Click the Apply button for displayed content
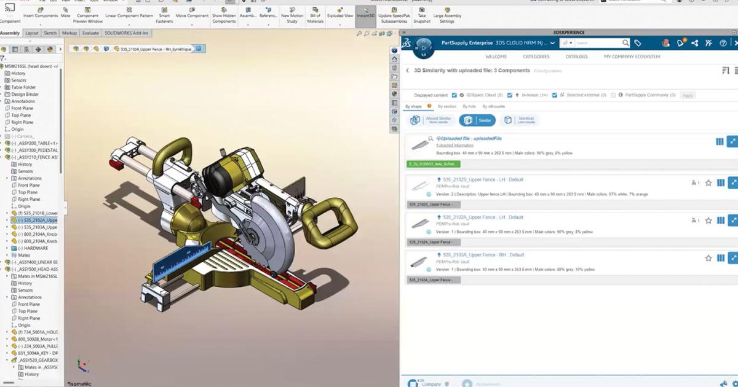 point(688,95)
